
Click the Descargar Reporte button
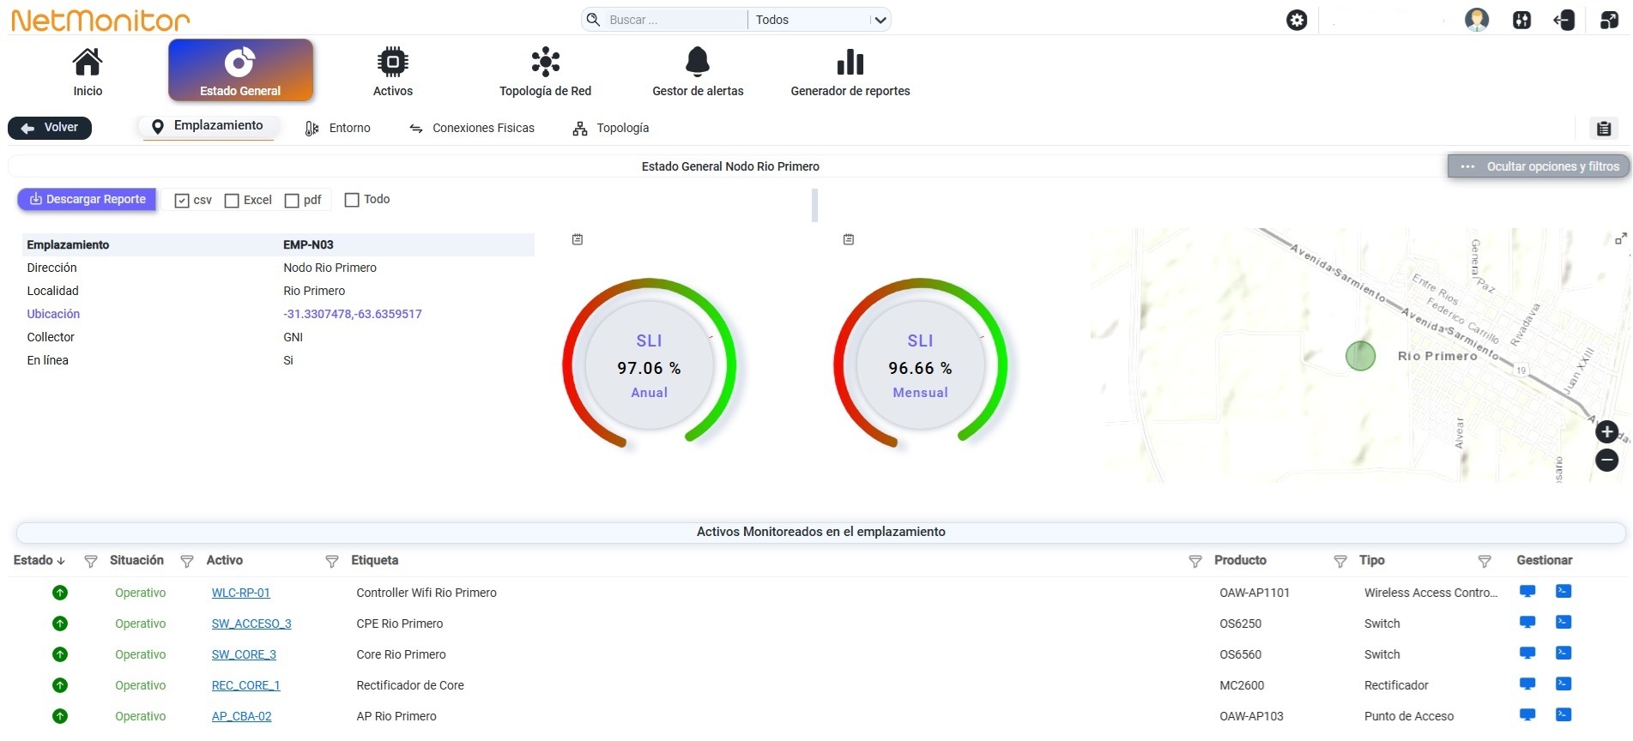pos(88,199)
